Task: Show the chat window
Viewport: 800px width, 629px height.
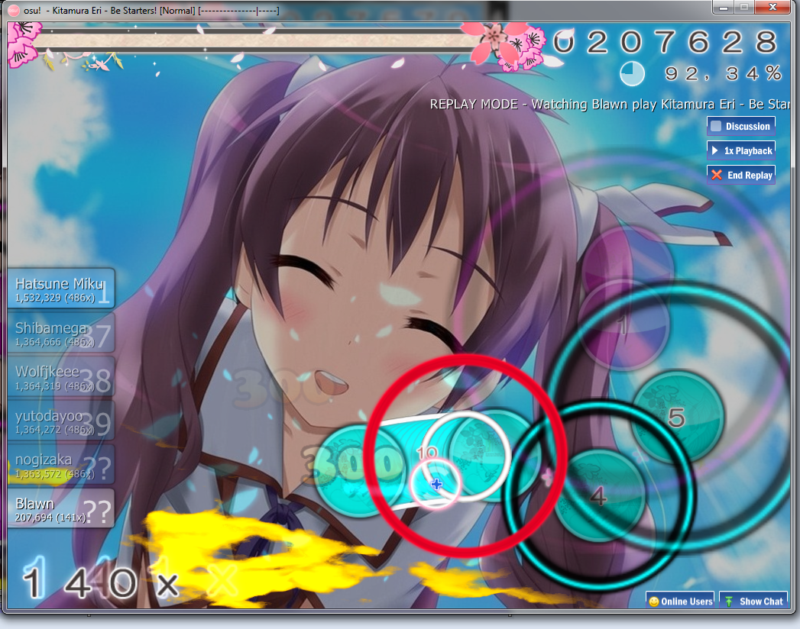Action: pos(753,602)
